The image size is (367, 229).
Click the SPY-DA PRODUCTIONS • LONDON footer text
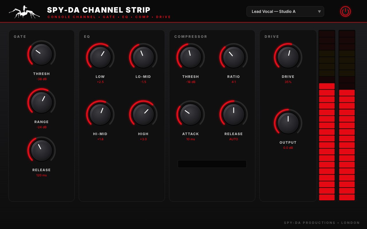click(322, 223)
